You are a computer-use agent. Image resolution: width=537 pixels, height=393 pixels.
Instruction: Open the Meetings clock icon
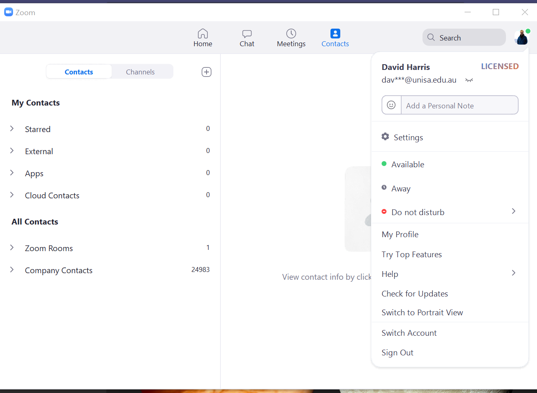291,34
